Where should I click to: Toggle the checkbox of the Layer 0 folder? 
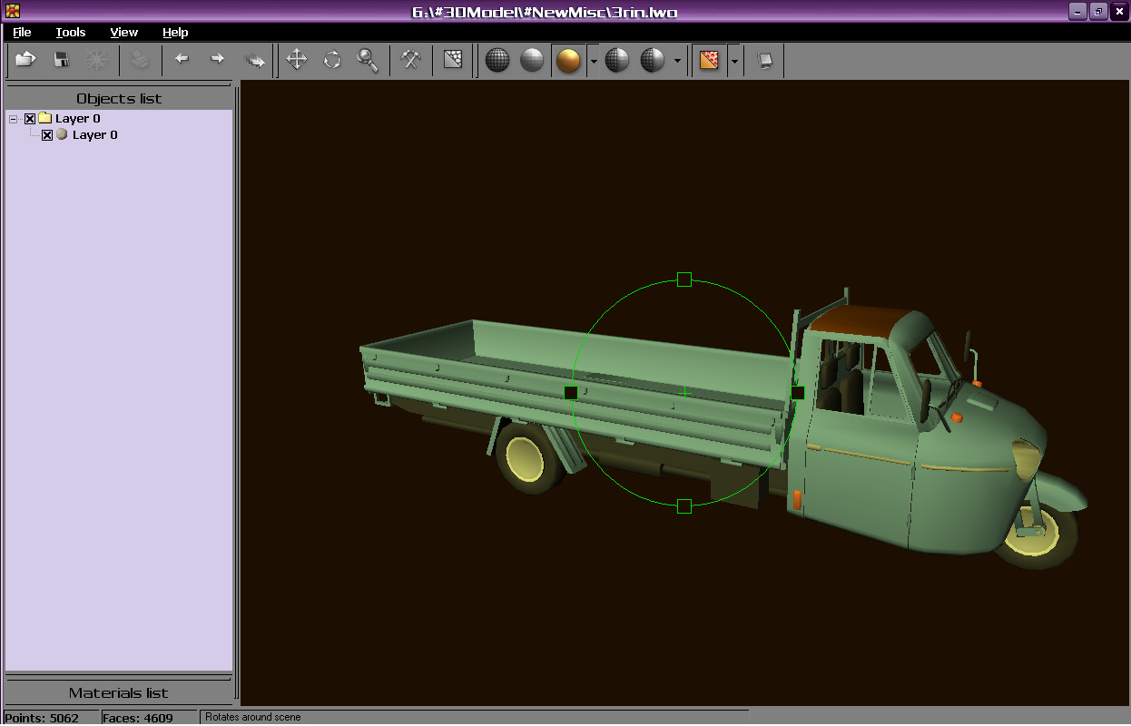(30, 119)
